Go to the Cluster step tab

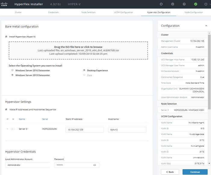point(18,12)
